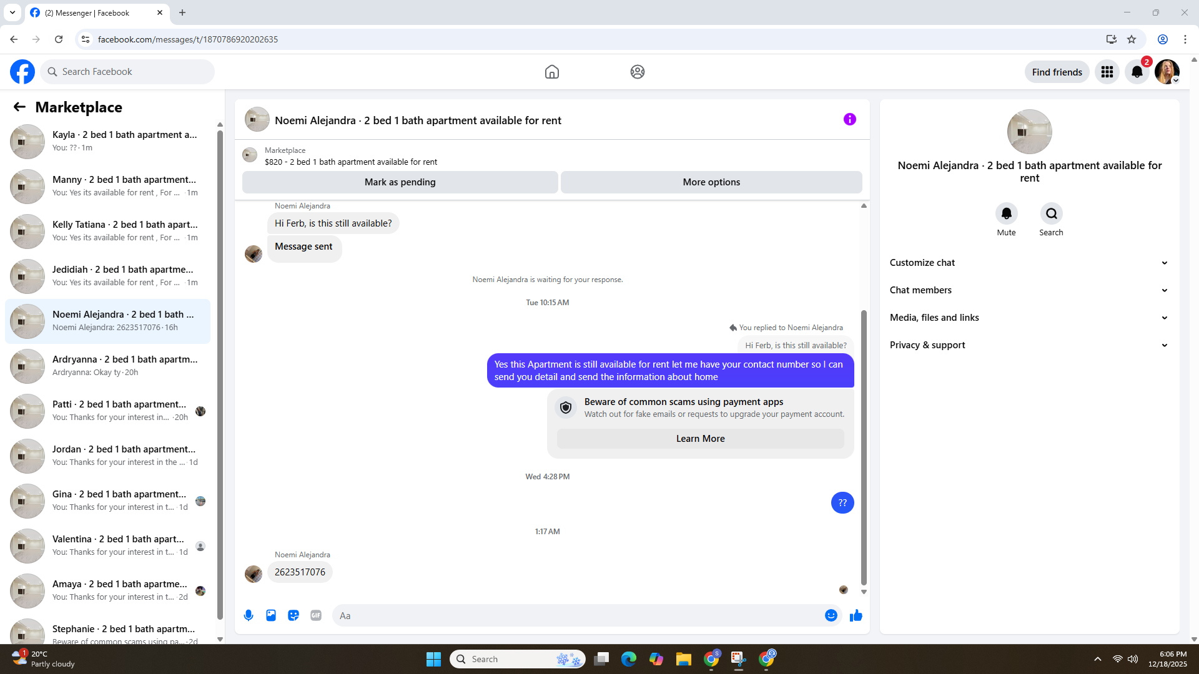The image size is (1199, 674).
Task: Click the 2623517076 message bubble
Action: (300, 572)
